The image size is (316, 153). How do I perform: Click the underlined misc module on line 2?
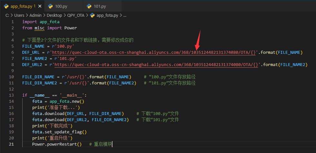pos(39,28)
